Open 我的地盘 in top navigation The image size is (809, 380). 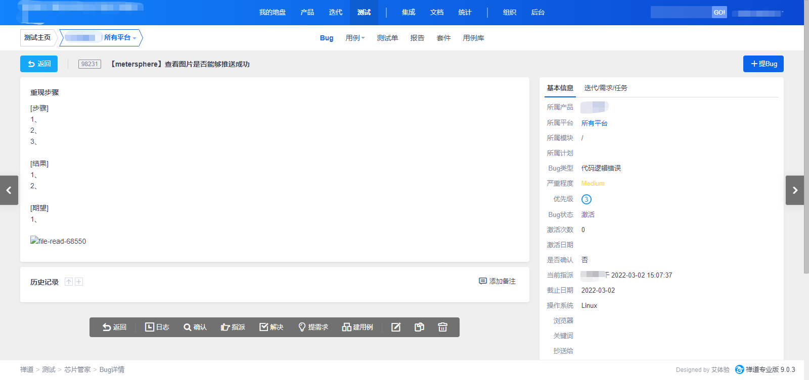click(x=273, y=12)
